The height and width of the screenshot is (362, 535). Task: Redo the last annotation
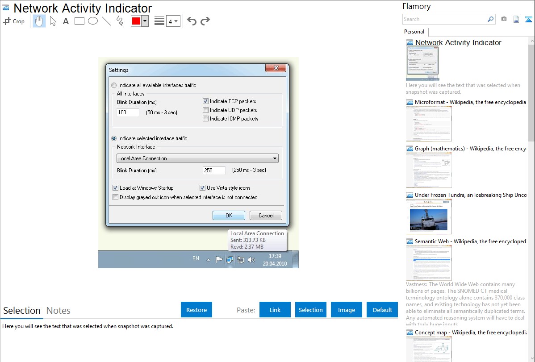pos(205,21)
